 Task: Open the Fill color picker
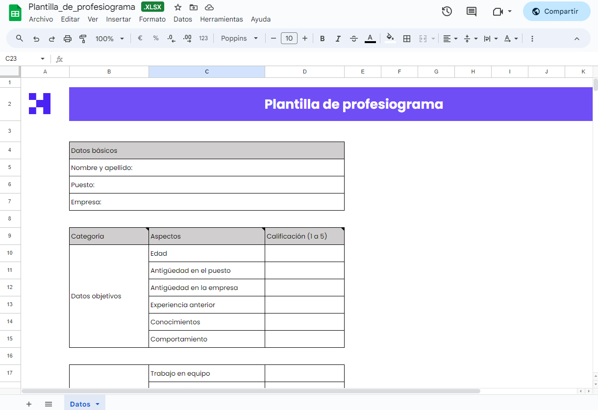pos(390,38)
